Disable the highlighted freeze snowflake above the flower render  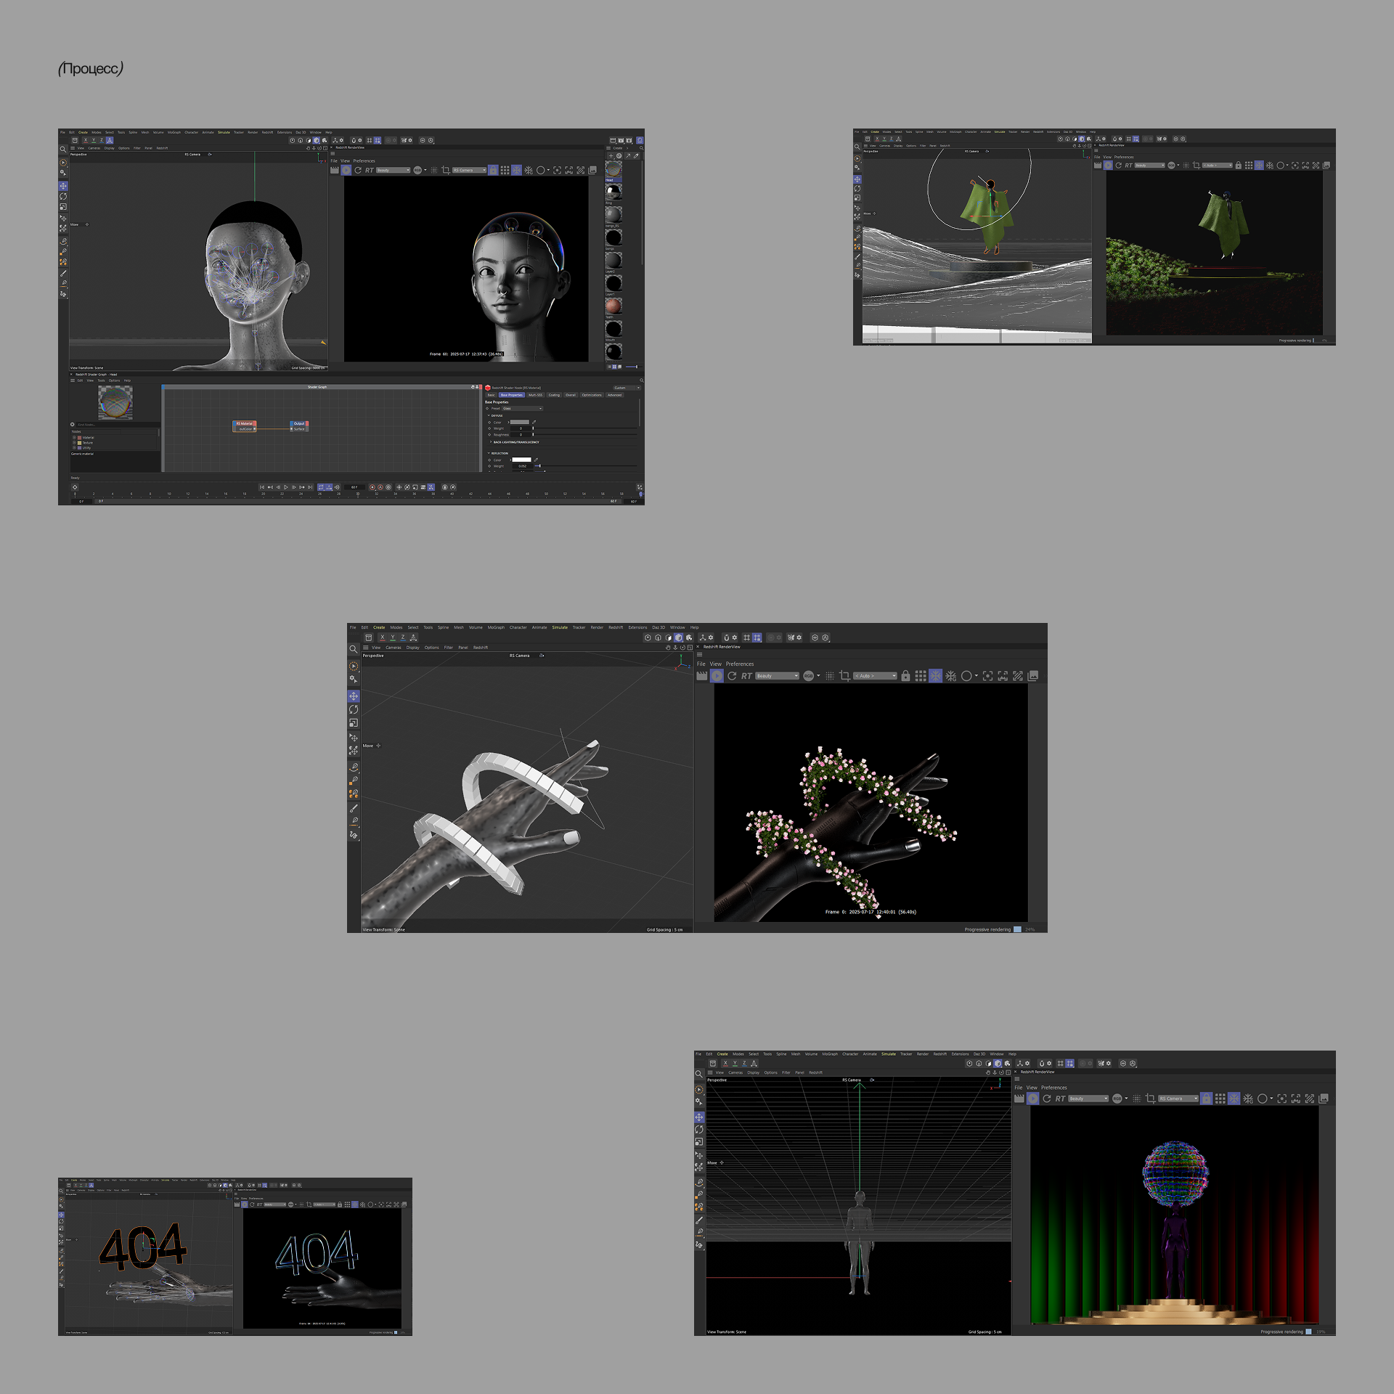tap(935, 676)
